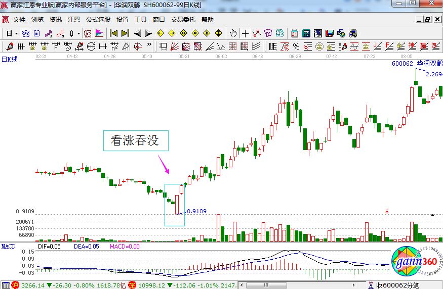Image resolution: width=443 pixels, height=289 pixels.
Task: Open the 公式选股 menu
Action: (98, 20)
